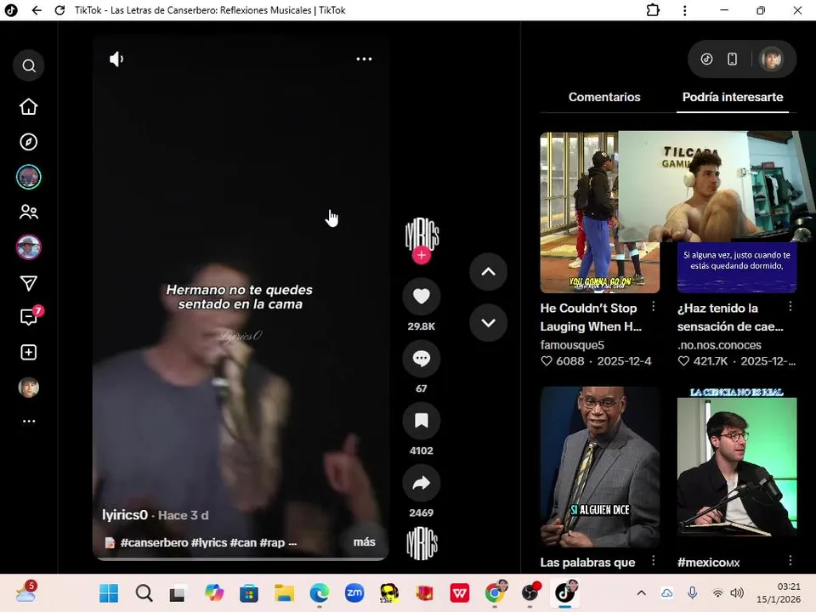Go to previous video with up chevron
Screen dimensions: 816x612
pos(488,272)
